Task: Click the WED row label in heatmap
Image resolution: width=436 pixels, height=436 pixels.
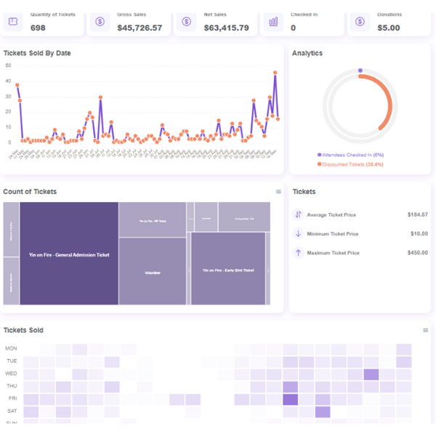Action: [x=11, y=374]
